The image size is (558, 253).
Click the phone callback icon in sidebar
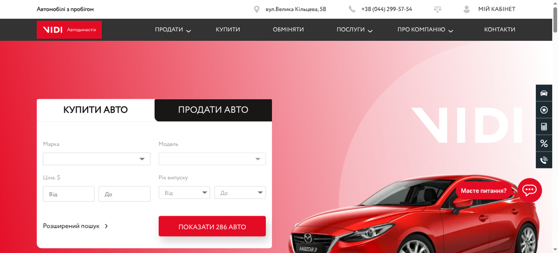544,160
